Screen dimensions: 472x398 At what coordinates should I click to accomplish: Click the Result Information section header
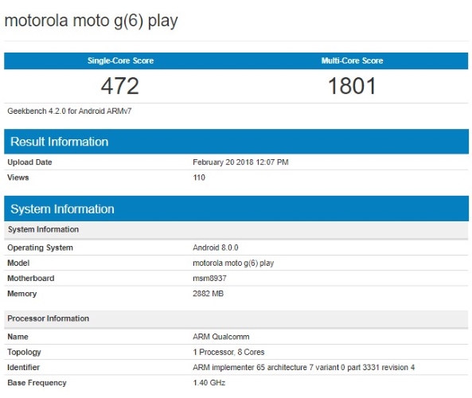[x=236, y=142]
